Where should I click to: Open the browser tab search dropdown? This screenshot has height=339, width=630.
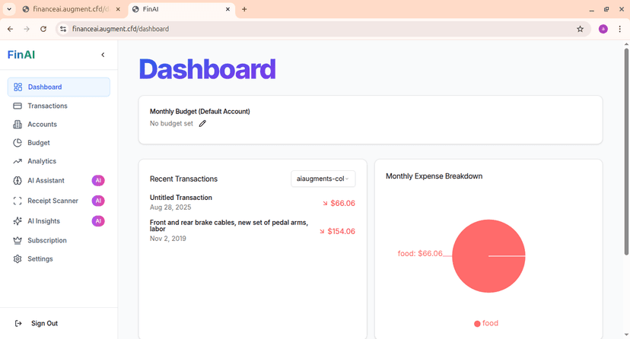[x=8, y=9]
